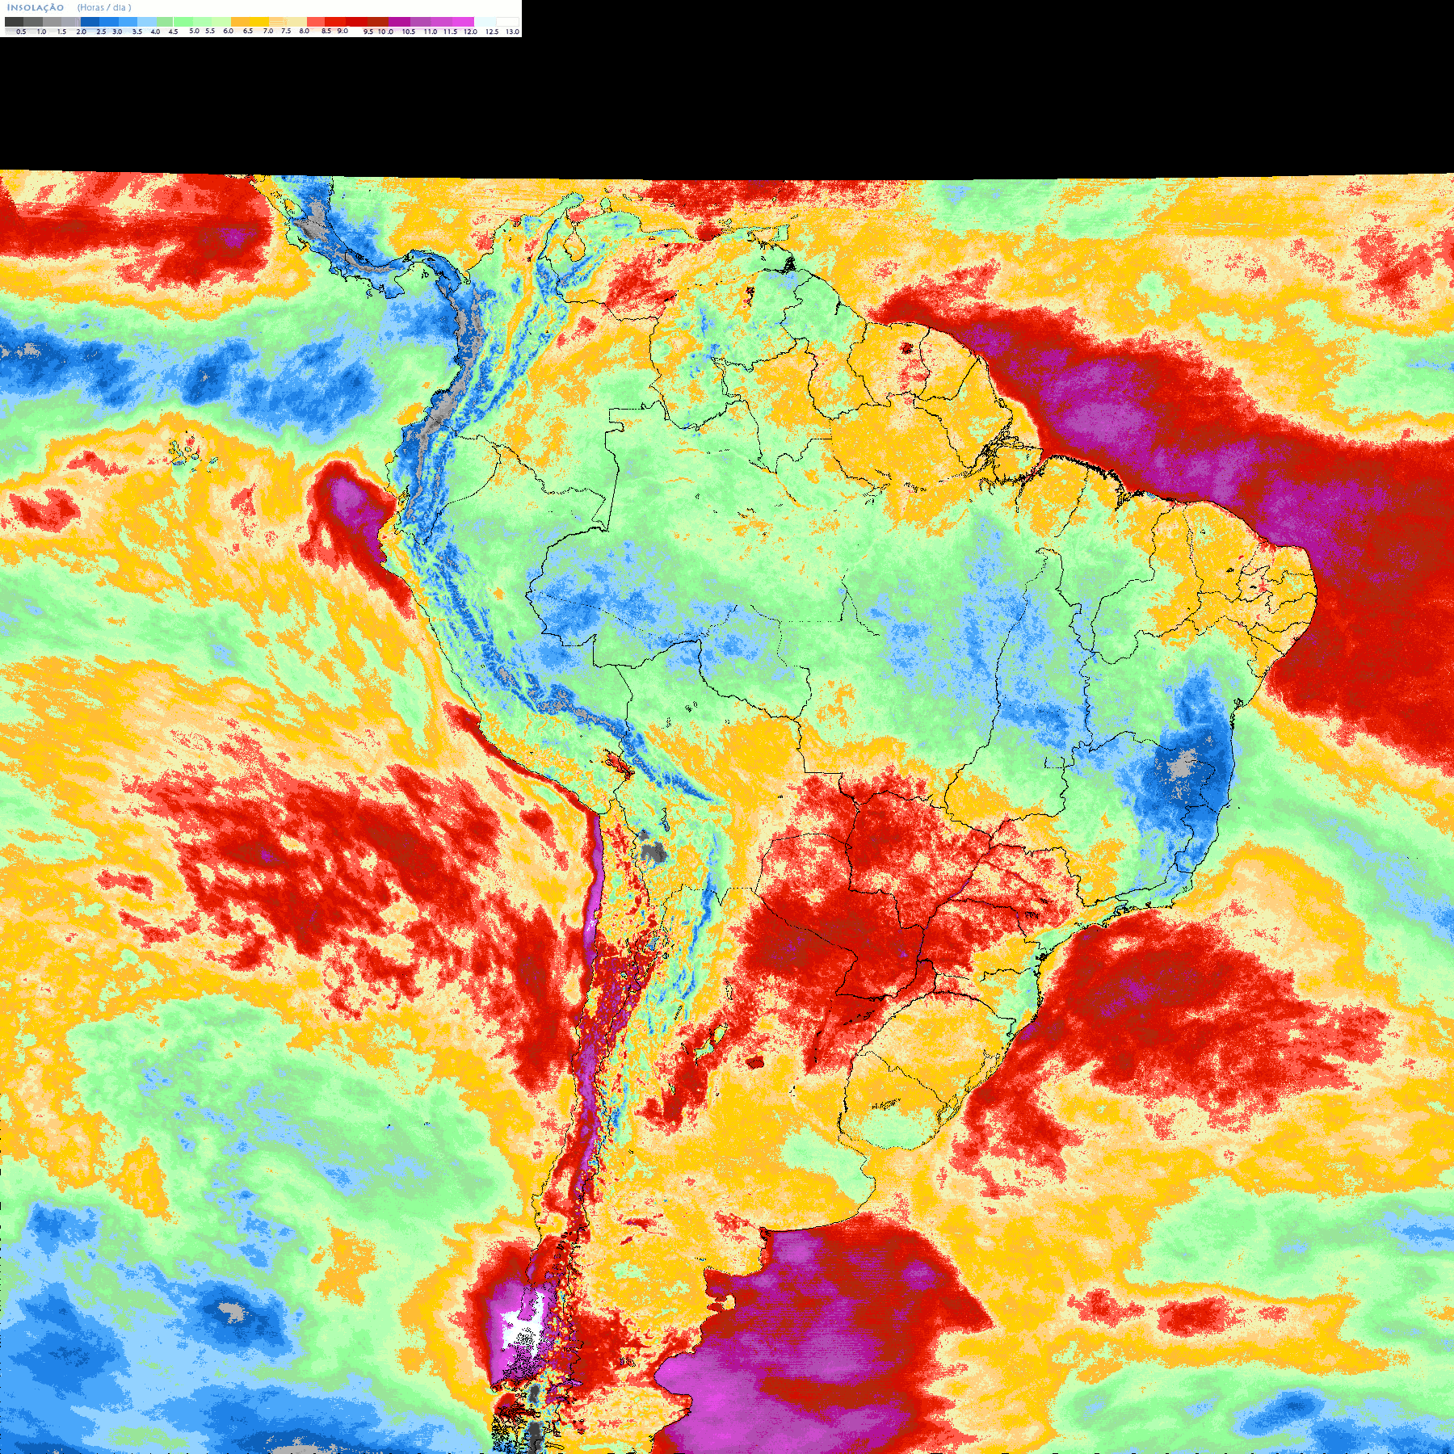1454x1454 pixels.
Task: Click the '9.0' legend value
Action: [x=342, y=31]
